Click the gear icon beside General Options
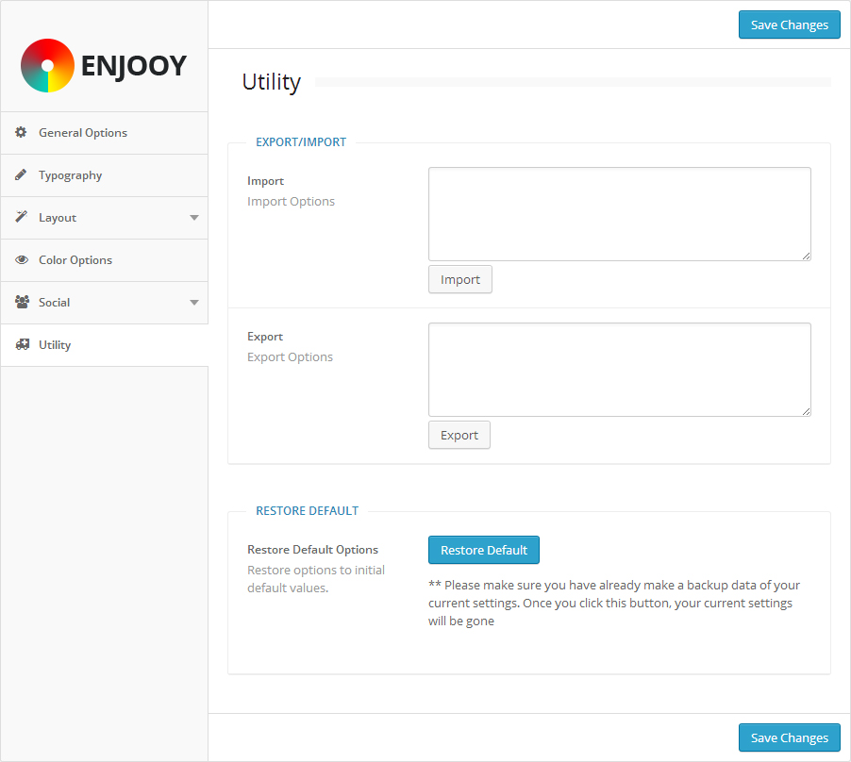 [21, 133]
